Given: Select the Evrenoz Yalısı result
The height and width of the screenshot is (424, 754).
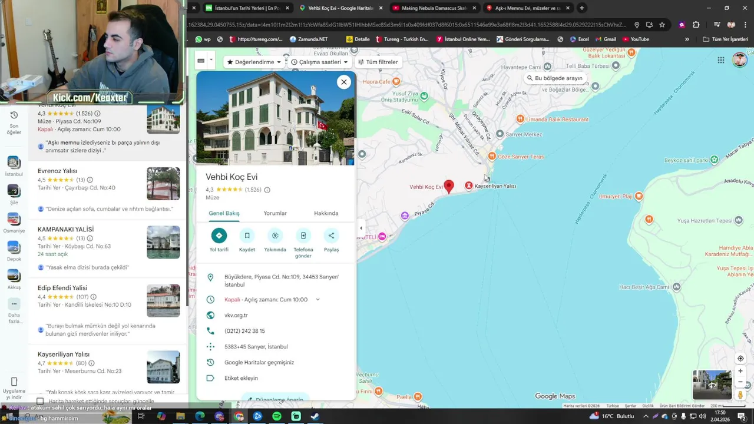Looking at the screenshot, I should [x=108, y=190].
